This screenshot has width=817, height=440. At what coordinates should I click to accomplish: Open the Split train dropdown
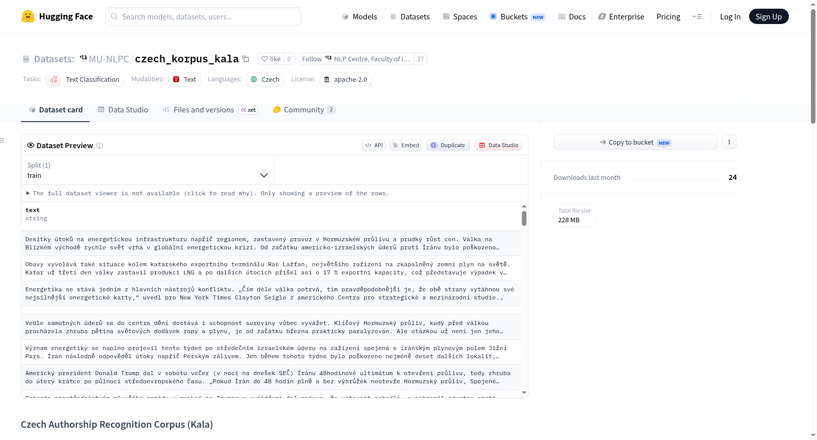(148, 170)
